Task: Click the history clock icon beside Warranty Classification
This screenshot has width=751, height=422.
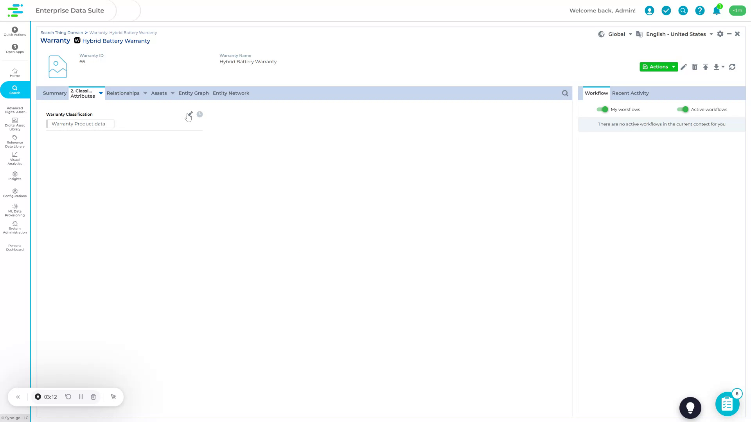Action: [199, 114]
